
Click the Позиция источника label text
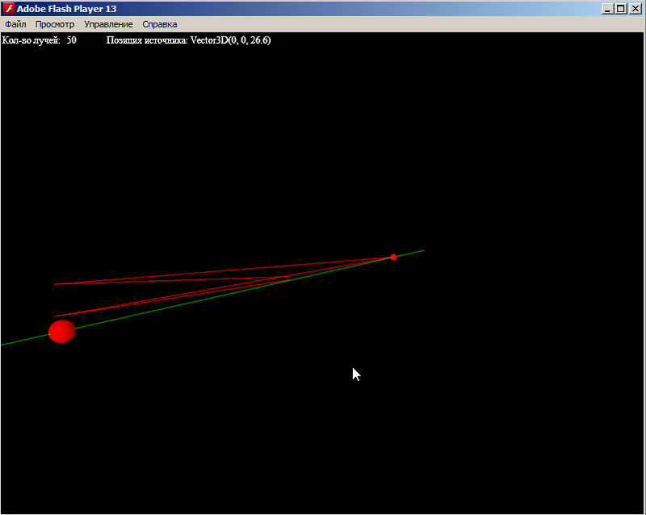pyautogui.click(x=147, y=40)
